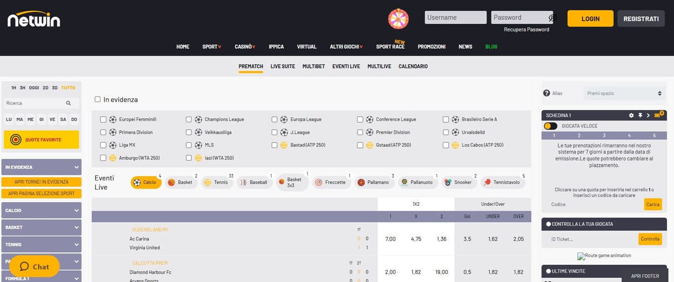
Task: Click the Quote Favorite target icon
Action: point(16,140)
